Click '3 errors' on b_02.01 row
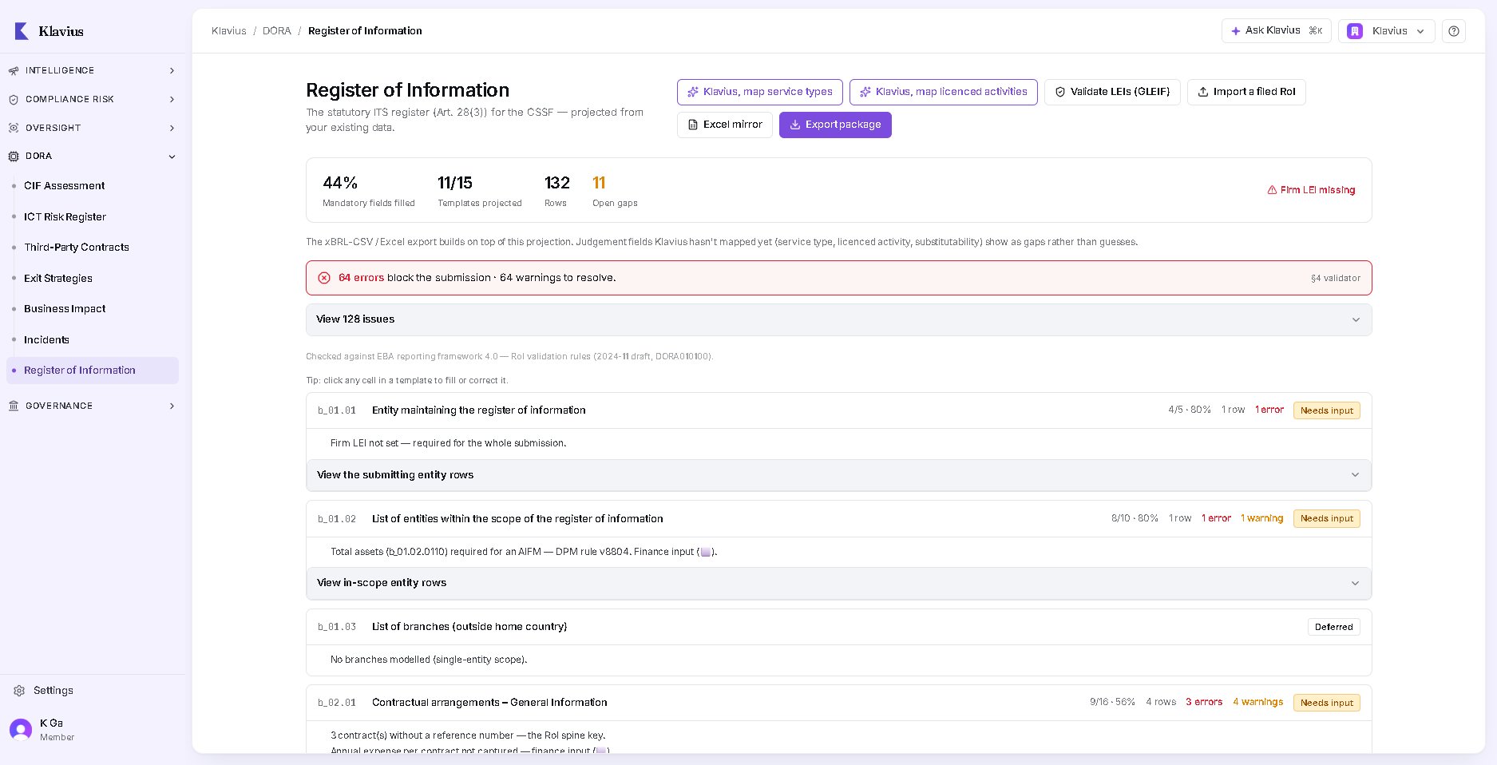This screenshot has height=765, width=1497. coord(1204,702)
